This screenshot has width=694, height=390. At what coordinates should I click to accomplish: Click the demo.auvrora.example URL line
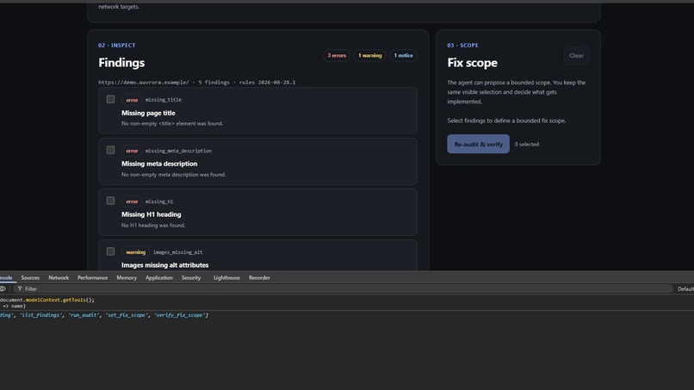(x=197, y=83)
